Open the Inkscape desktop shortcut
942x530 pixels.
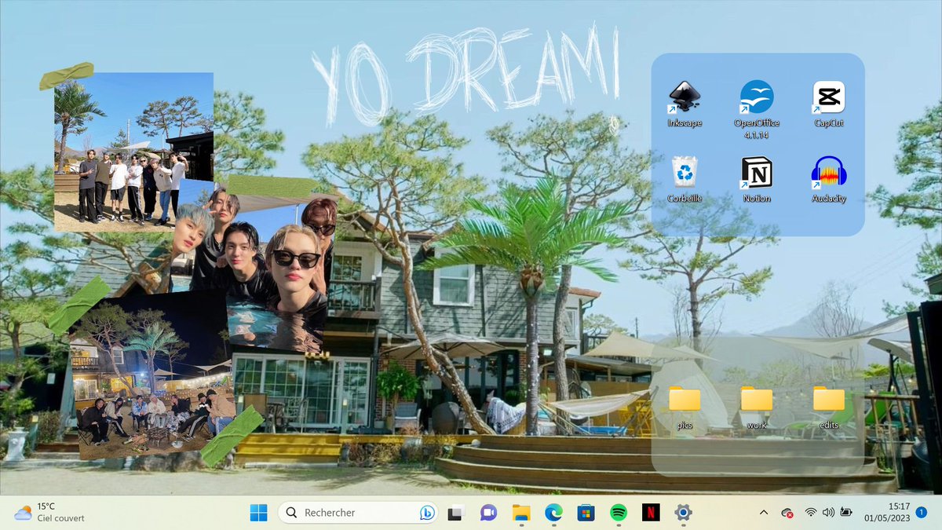pos(685,104)
